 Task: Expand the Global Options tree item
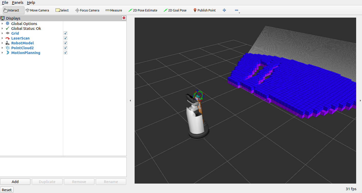tap(2, 24)
